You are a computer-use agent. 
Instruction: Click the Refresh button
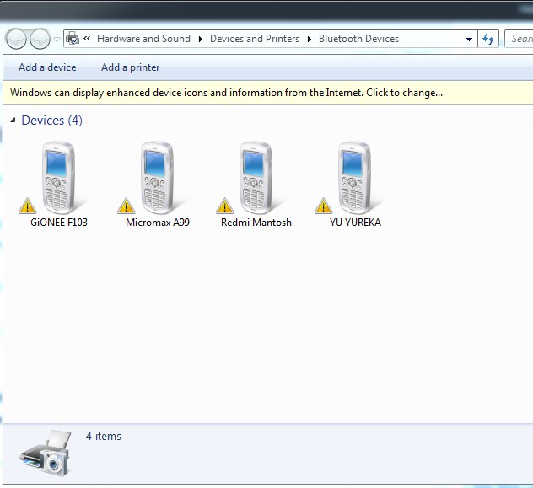pyautogui.click(x=488, y=39)
